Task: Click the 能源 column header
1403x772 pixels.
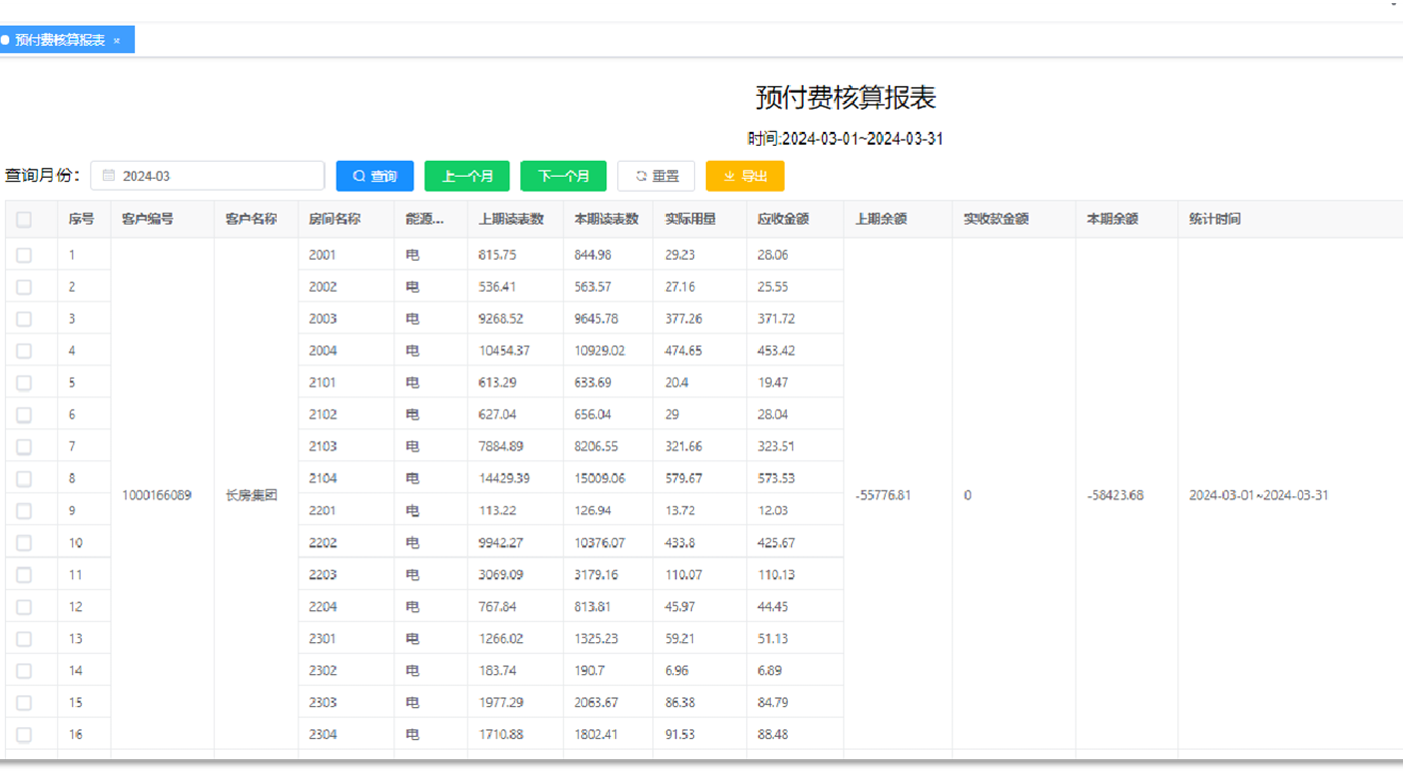Action: [424, 220]
